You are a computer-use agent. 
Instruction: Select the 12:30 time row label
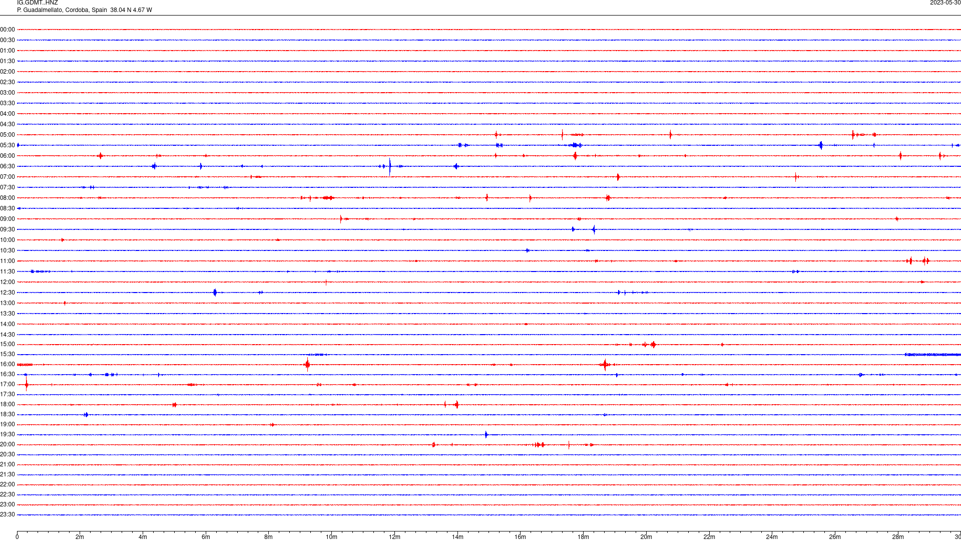8,293
